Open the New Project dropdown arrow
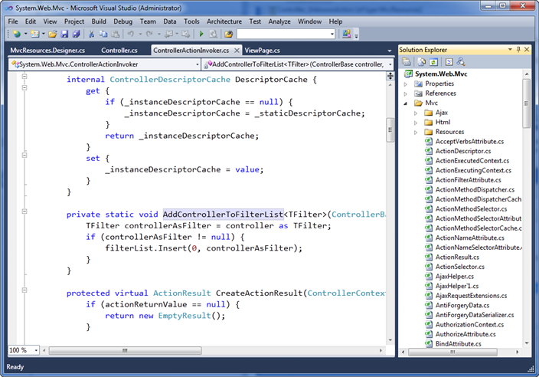This screenshot has width=539, height=377. pos(25,34)
